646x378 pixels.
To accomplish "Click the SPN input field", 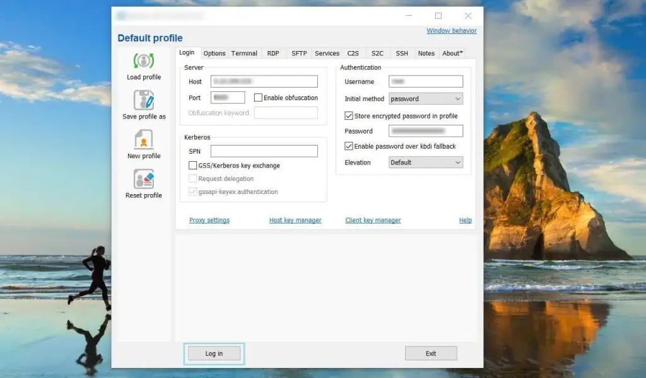I will pyautogui.click(x=264, y=151).
